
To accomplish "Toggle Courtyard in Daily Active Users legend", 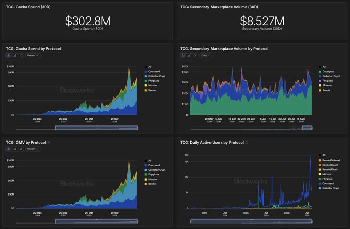I will click(x=326, y=184).
